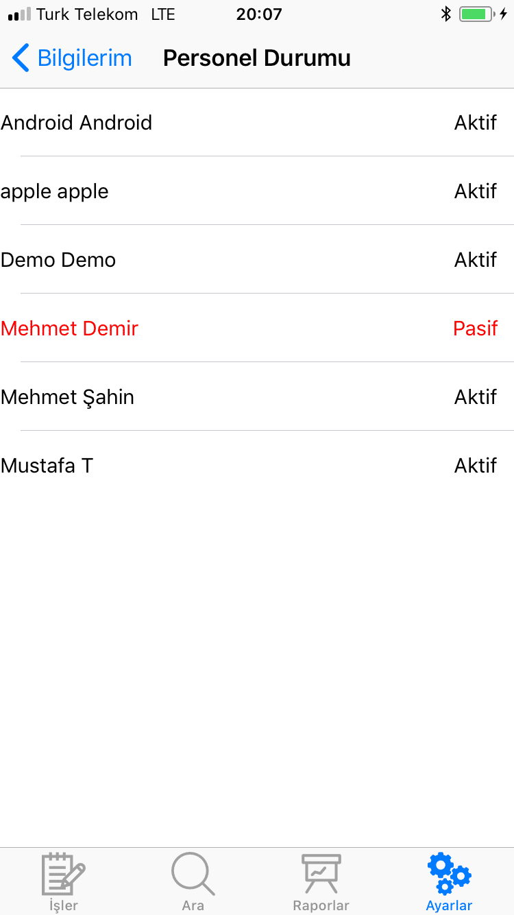Go back to Bilgilerim
The height and width of the screenshot is (915, 514).
(84, 58)
